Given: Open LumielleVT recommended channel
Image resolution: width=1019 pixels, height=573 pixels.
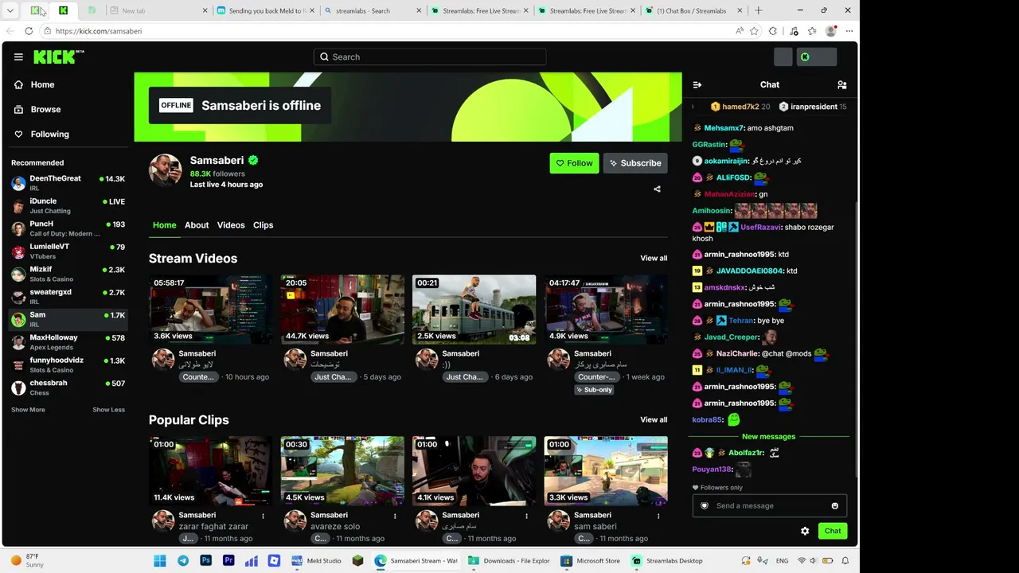Looking at the screenshot, I should (68, 251).
